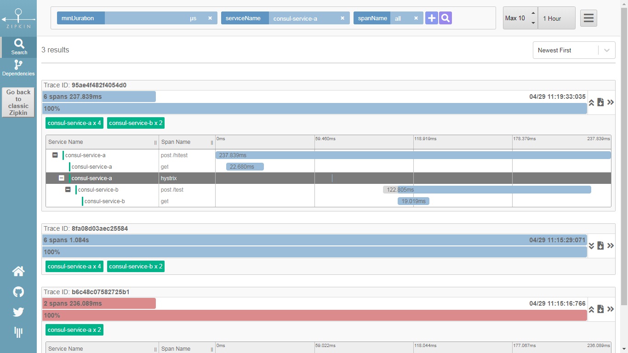Click consul-service-a x 4 badge in first trace
Viewport: 628px width, 353px height.
(74, 123)
